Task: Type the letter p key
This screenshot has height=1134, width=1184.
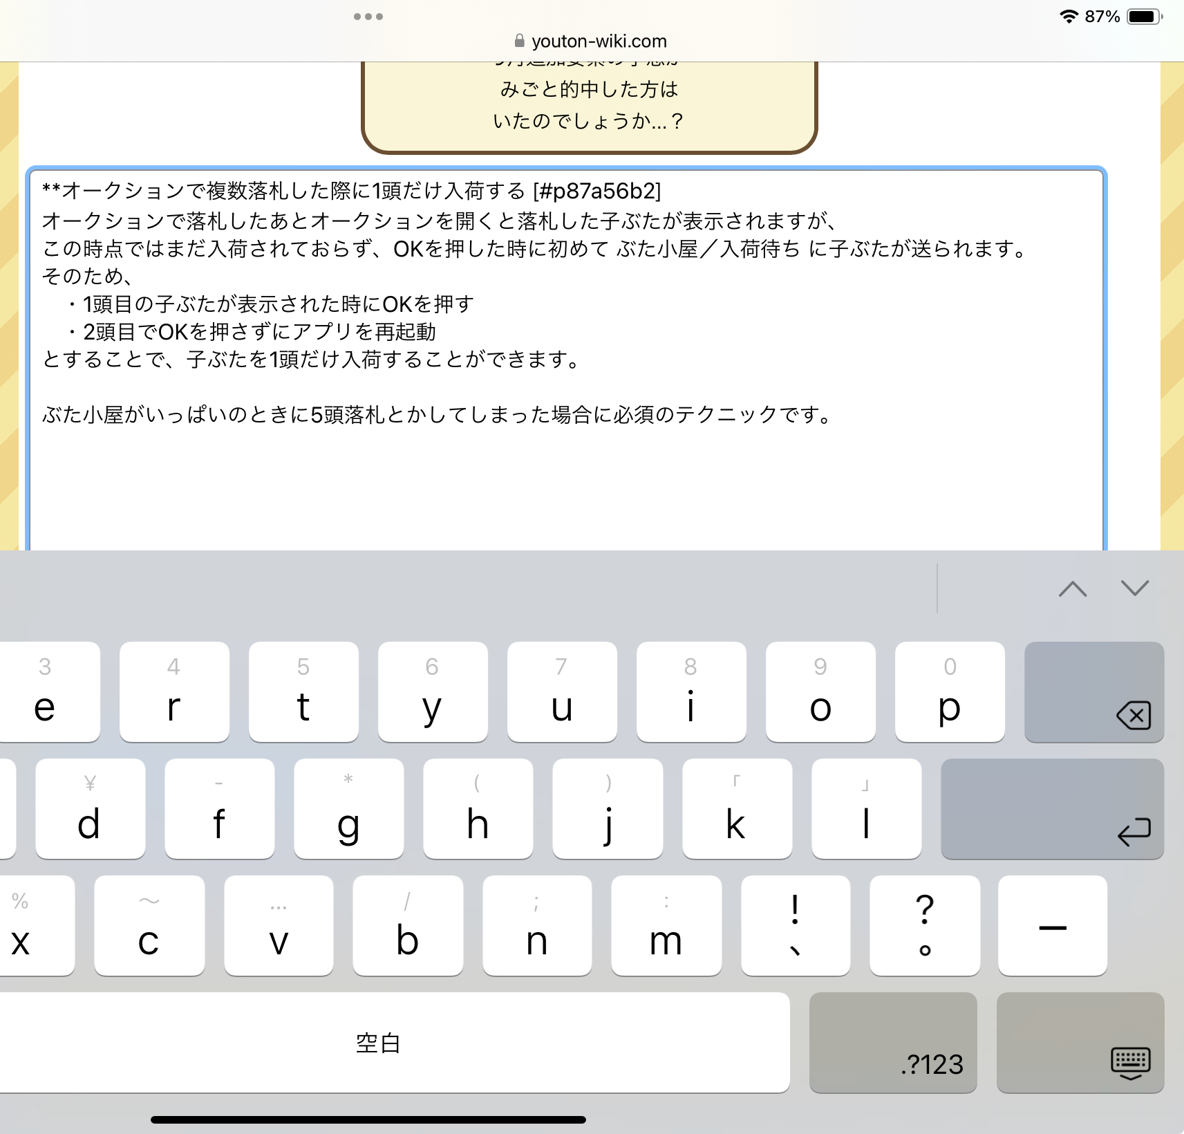Action: [x=949, y=692]
